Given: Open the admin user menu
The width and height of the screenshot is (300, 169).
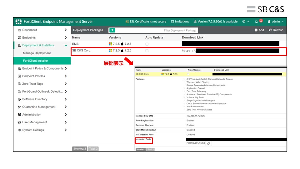Looking at the screenshot, I should tap(276, 22).
